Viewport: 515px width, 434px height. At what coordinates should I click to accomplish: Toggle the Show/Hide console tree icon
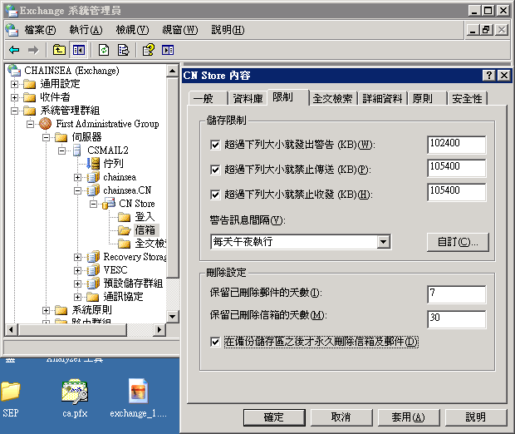click(79, 51)
